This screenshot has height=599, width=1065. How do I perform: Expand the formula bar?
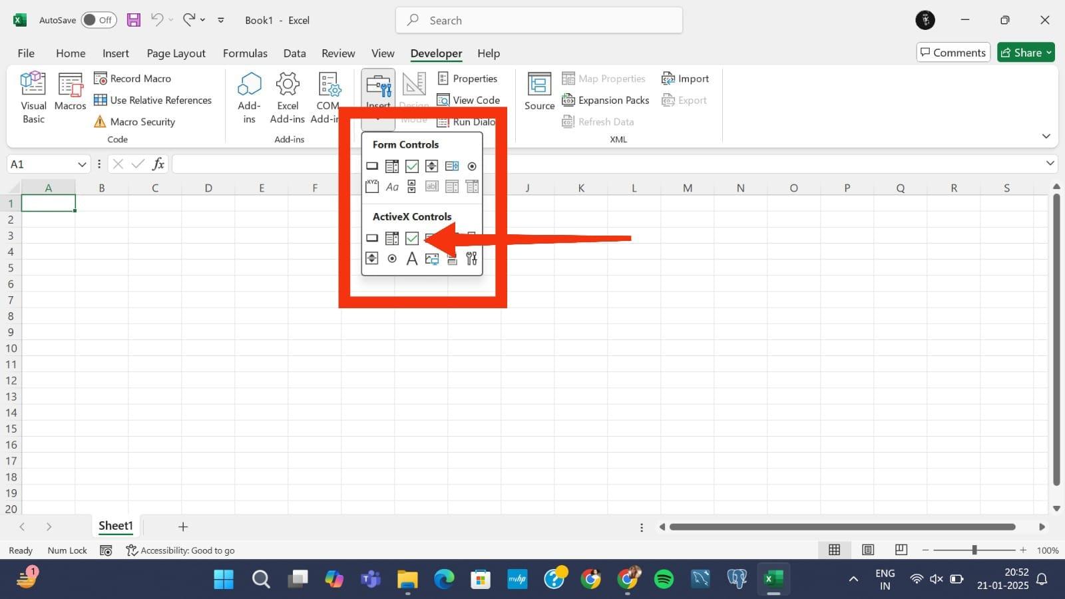click(1050, 163)
